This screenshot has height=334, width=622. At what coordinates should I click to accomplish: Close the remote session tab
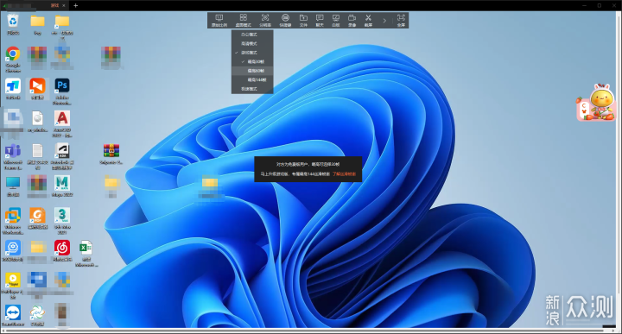point(64,5)
